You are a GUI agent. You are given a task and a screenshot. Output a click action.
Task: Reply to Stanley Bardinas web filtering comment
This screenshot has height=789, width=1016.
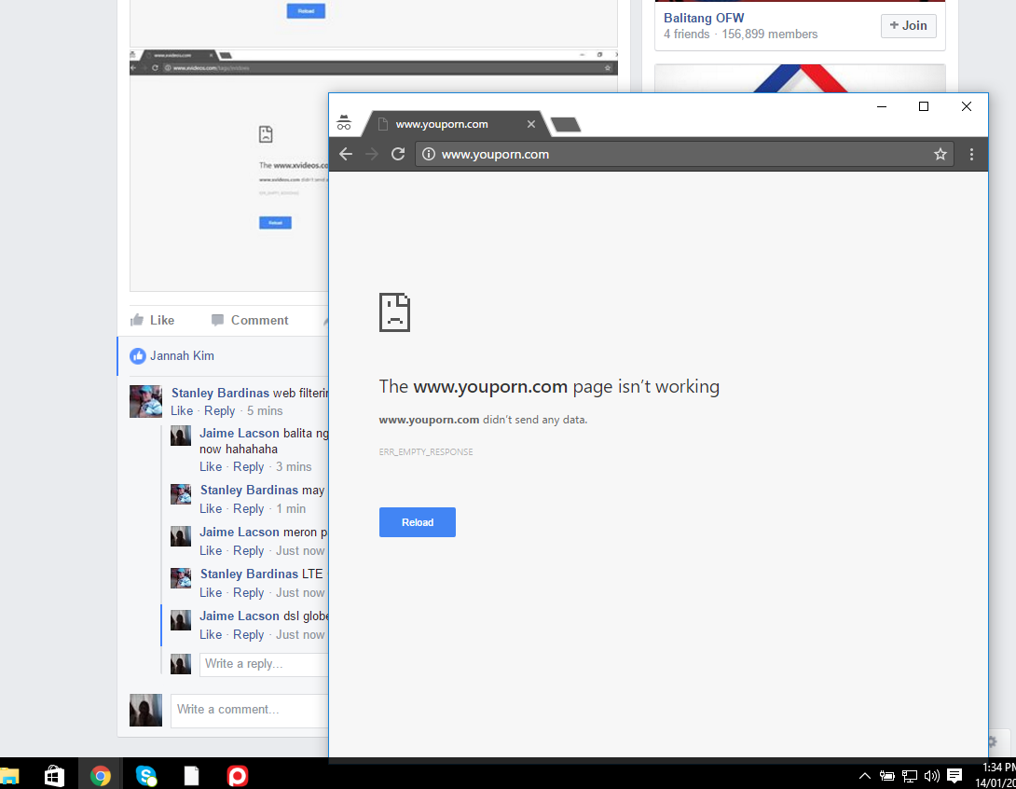pyautogui.click(x=220, y=411)
